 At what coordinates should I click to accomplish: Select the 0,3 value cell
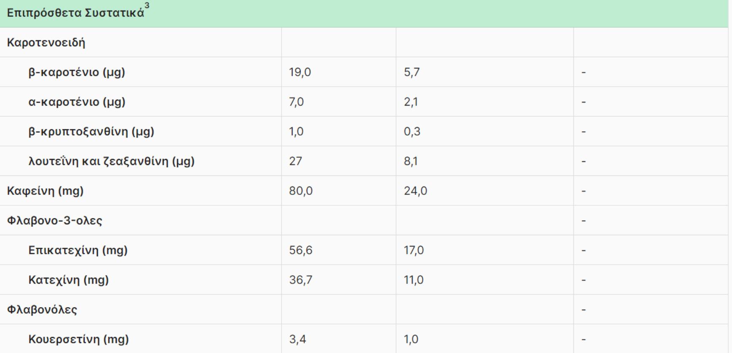coord(412,132)
